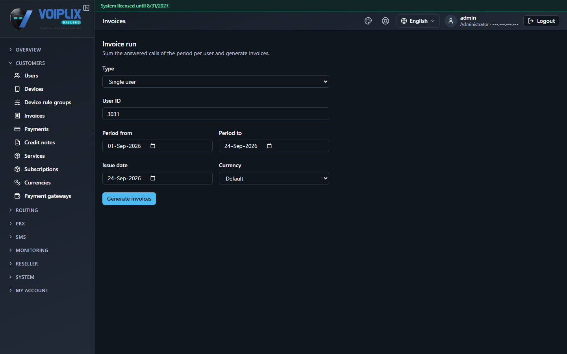This screenshot has height=354, width=567.
Task: Click the User ID field containing 3031
Action: point(216,114)
